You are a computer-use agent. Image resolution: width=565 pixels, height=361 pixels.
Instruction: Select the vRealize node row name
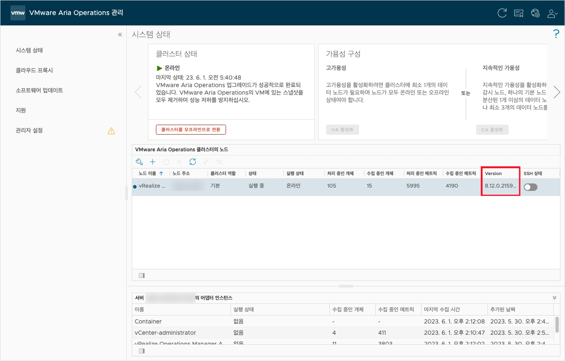point(152,186)
